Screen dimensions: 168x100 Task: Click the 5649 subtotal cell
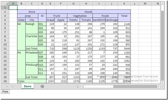click(x=124, y=48)
